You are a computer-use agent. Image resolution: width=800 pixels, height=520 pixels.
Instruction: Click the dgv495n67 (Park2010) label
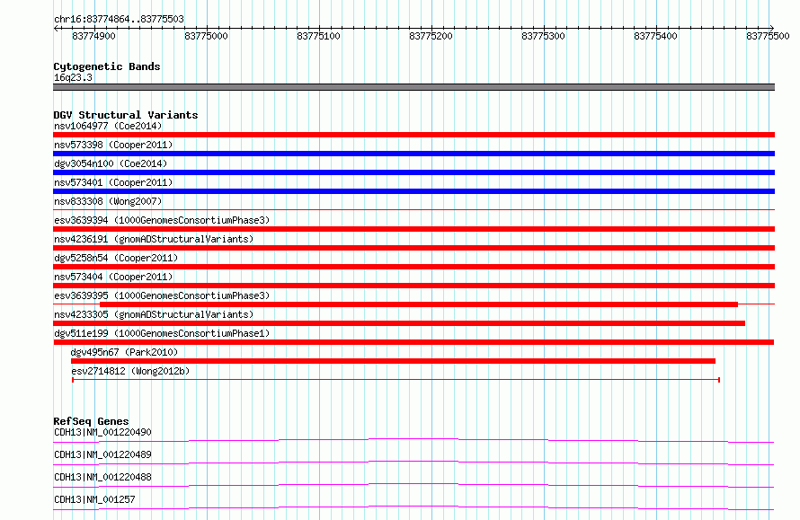tap(124, 352)
